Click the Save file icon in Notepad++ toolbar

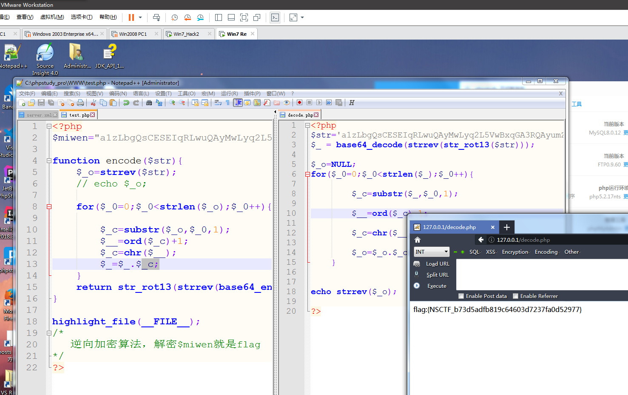tap(41, 103)
